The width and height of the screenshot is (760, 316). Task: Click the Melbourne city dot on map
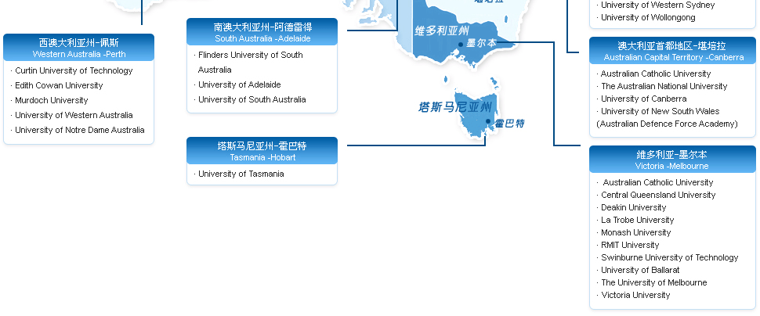(x=461, y=45)
